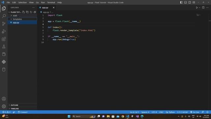
Task: Switch to the app.py editor tab
Action: (x=45, y=8)
